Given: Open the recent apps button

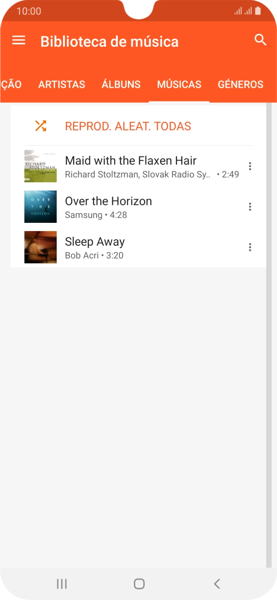Looking at the screenshot, I should tap(62, 584).
